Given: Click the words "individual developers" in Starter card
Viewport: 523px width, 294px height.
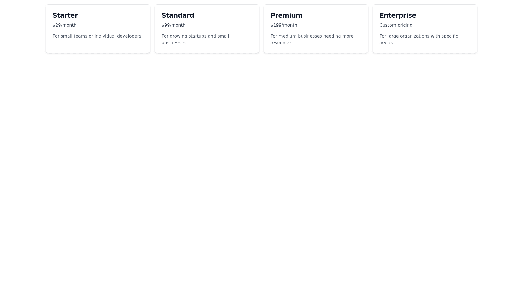Looking at the screenshot, I should click(118, 36).
